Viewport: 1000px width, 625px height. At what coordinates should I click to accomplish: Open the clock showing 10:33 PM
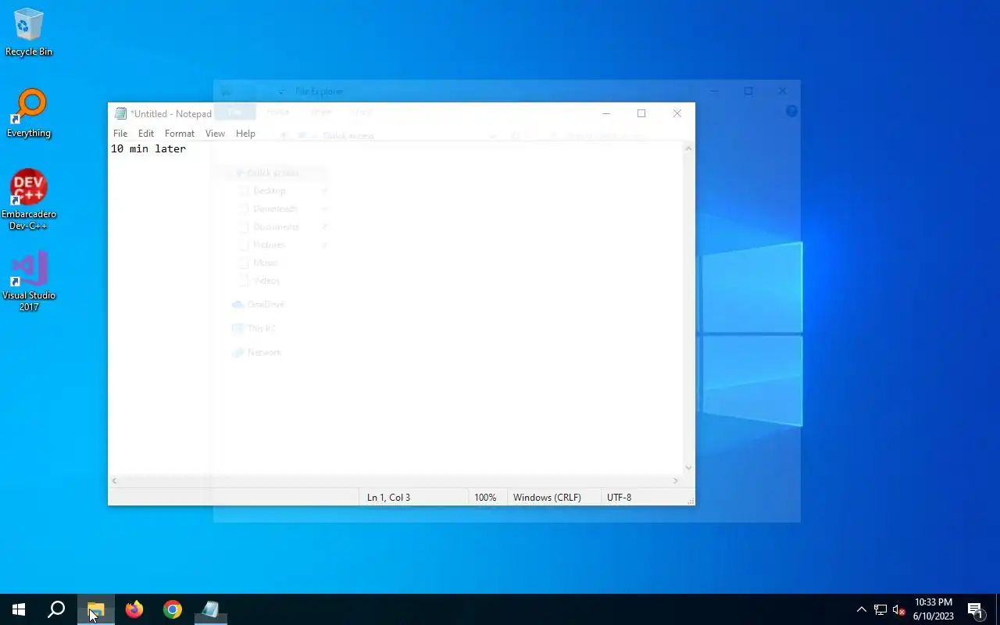pos(934,609)
